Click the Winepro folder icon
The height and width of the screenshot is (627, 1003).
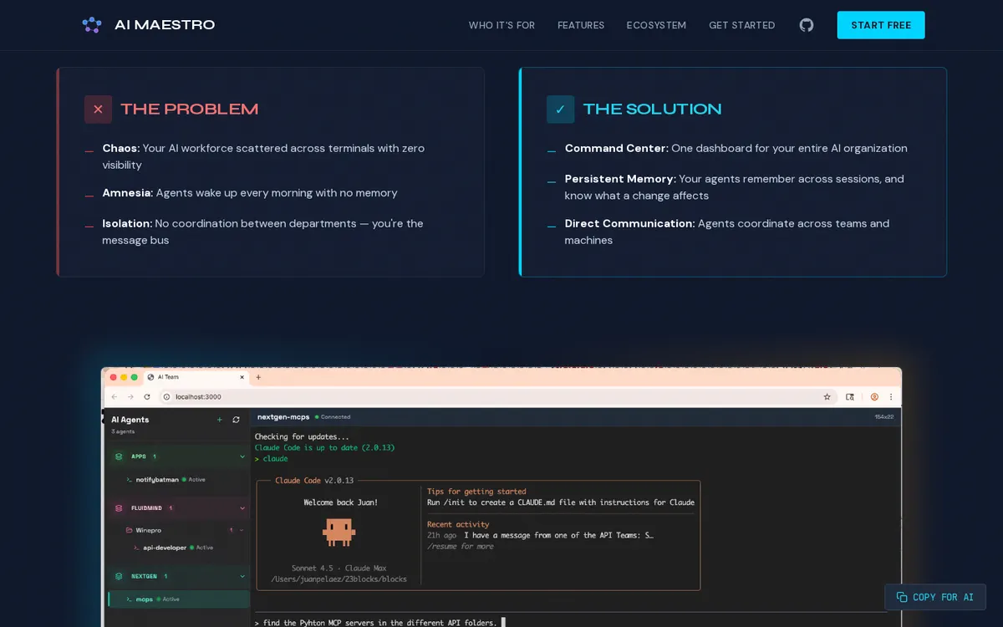click(x=129, y=530)
